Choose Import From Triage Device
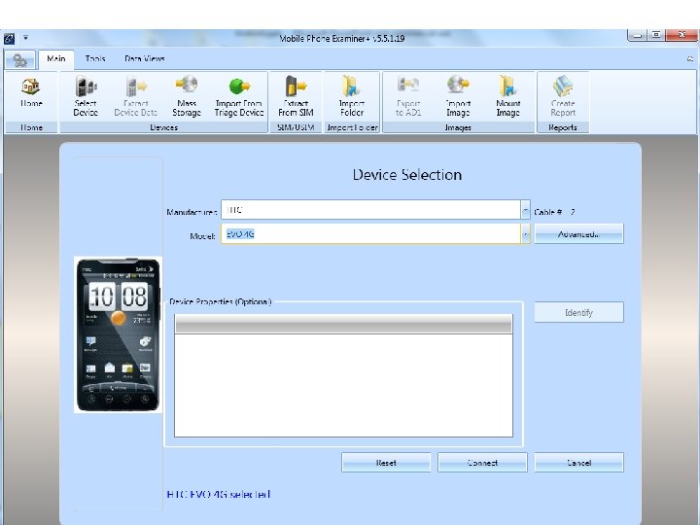The height and width of the screenshot is (525, 700). pyautogui.click(x=239, y=96)
